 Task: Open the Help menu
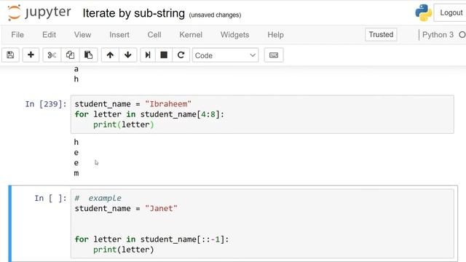(275, 35)
